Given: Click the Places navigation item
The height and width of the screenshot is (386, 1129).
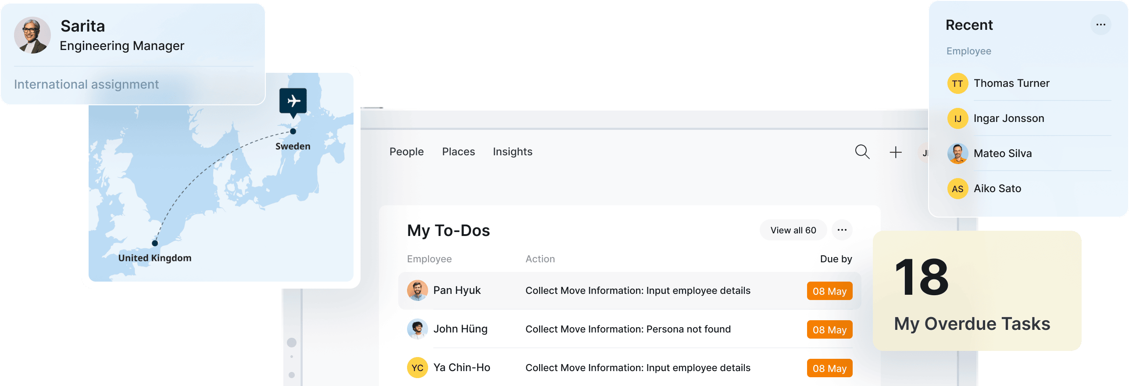Looking at the screenshot, I should pyautogui.click(x=458, y=152).
